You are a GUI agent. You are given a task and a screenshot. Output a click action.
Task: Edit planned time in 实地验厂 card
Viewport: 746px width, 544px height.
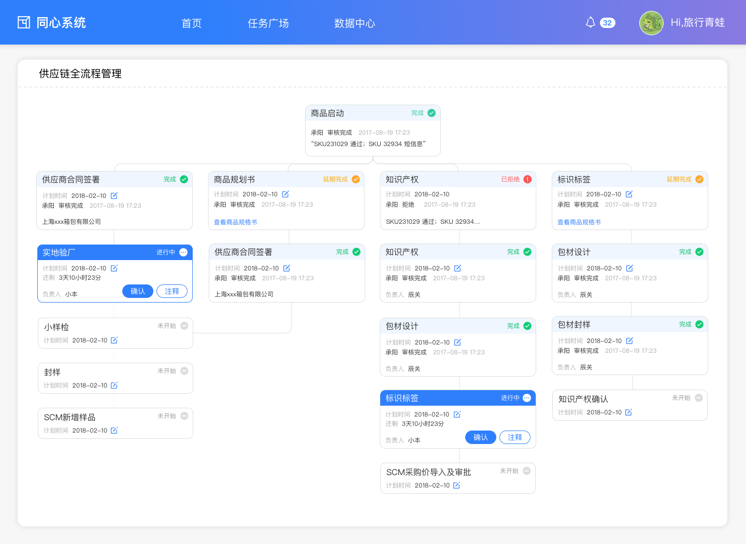coord(114,268)
